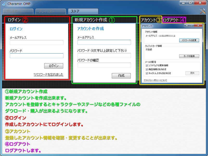Toggle the 商品情報のお知らせ checkbox

tap(147, 69)
